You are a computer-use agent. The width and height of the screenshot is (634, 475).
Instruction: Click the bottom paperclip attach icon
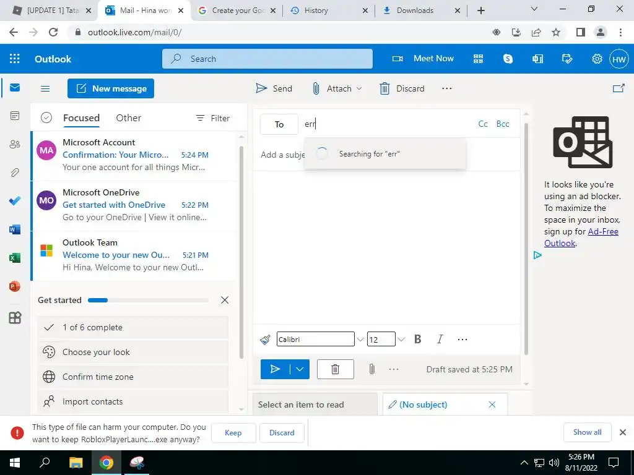(371, 369)
